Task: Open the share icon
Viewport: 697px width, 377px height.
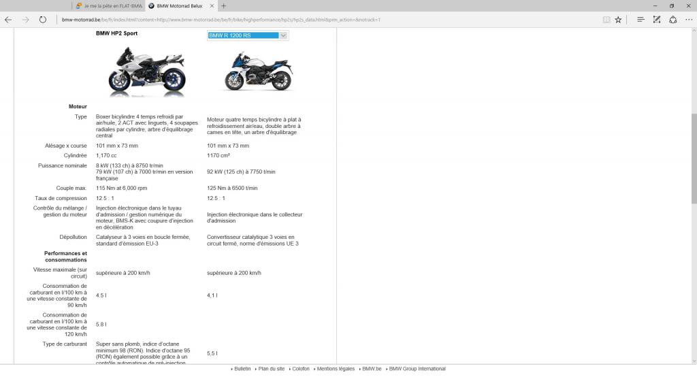Action: click(673, 20)
